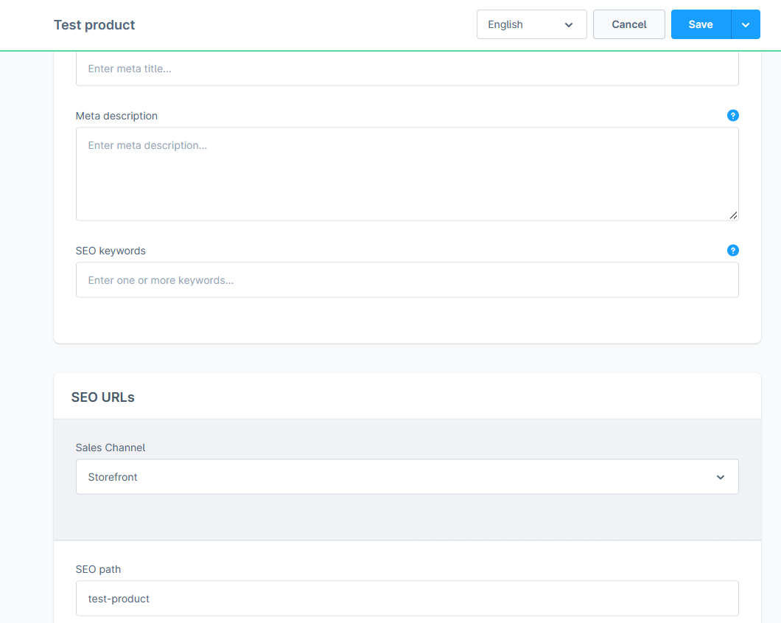Save the product changes

pyautogui.click(x=700, y=24)
